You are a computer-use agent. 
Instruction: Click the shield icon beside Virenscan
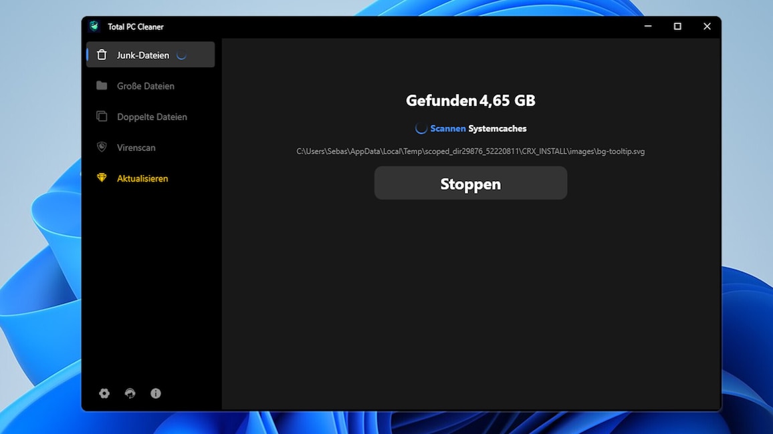click(x=102, y=147)
